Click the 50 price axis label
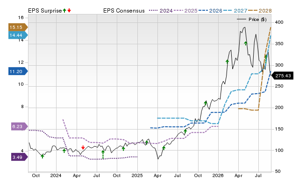This screenshot has width=299, height=178. tap(278, 171)
